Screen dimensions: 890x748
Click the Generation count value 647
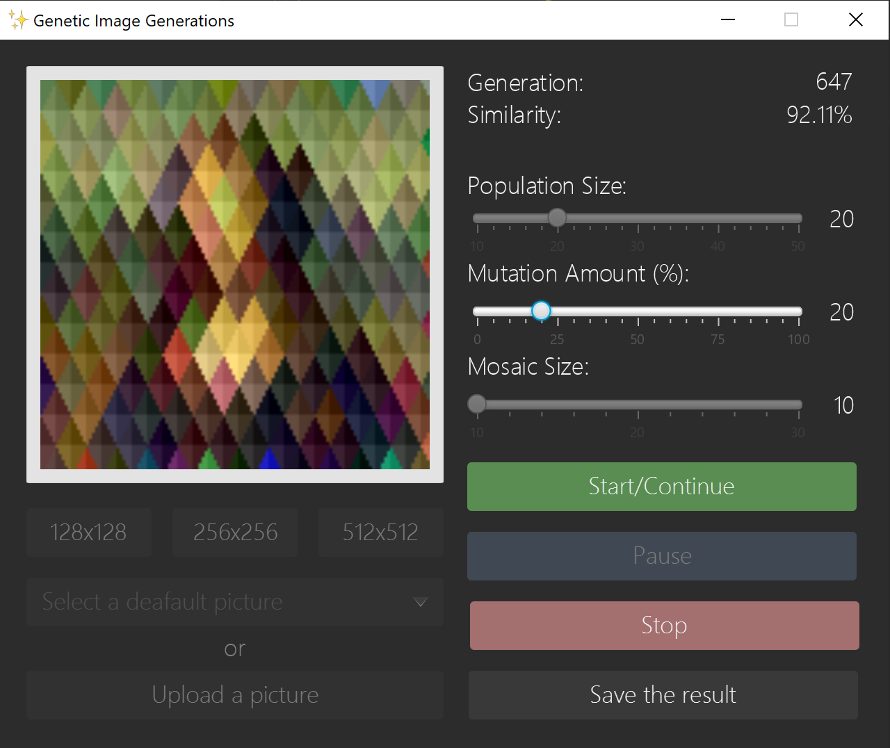click(834, 82)
